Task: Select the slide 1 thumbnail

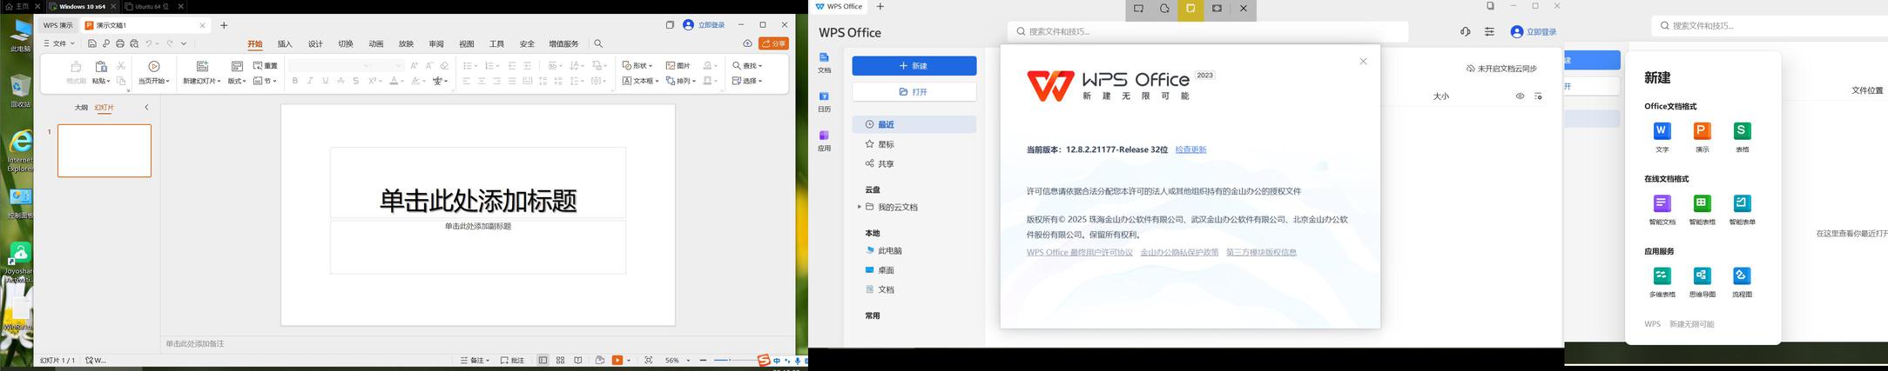Action: [105, 150]
